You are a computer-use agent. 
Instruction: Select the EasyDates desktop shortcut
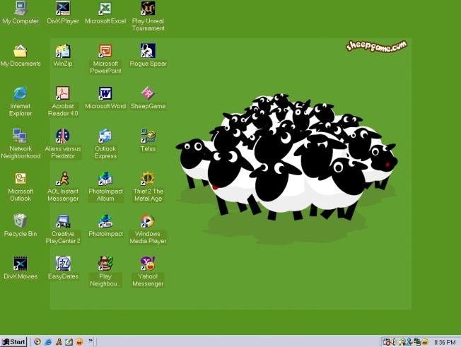click(63, 269)
